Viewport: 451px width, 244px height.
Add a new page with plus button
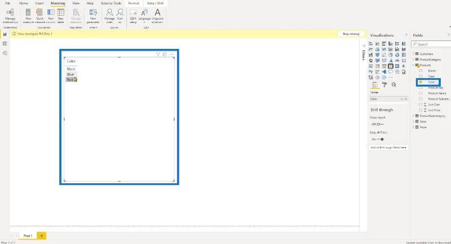[x=41, y=236]
